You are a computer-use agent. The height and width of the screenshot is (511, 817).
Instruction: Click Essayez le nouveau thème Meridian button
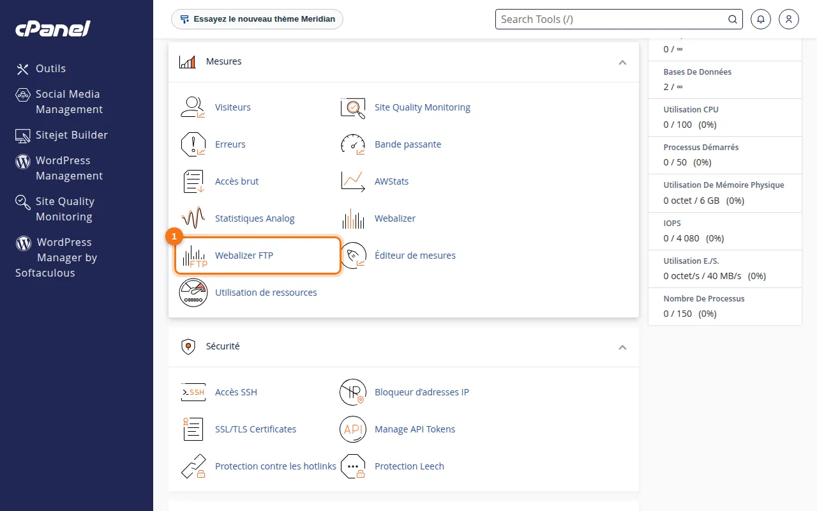click(257, 19)
